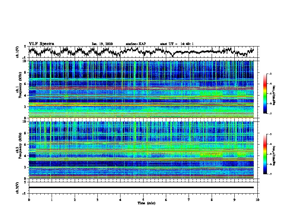This screenshot has height=224, width=290.
Task: Click the flat ch.3 voltage trace line
Action: (141, 187)
